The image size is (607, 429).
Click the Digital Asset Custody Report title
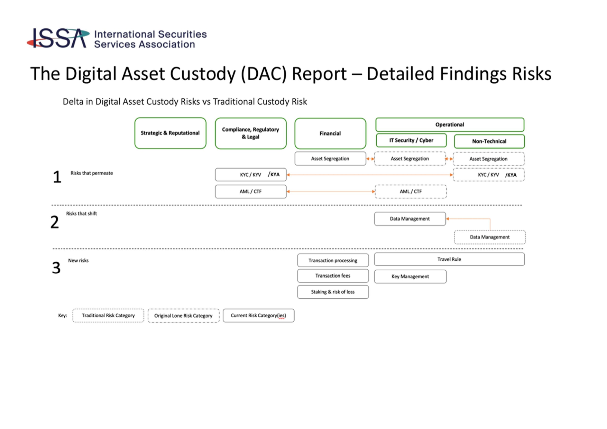[291, 74]
